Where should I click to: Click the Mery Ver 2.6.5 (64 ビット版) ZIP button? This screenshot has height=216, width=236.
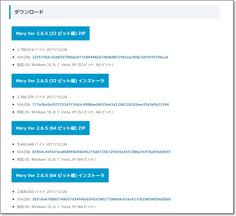[51, 128]
